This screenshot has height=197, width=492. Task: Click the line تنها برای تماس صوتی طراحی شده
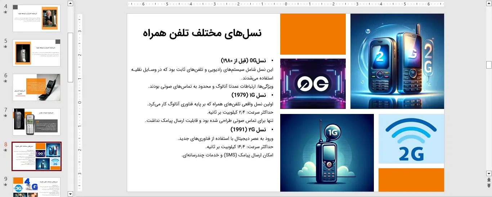pos(210,121)
